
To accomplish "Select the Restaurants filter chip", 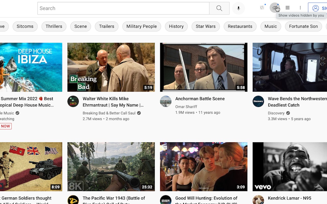I will [x=240, y=26].
